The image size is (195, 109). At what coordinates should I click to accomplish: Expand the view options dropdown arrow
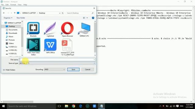click(x=87, y=18)
